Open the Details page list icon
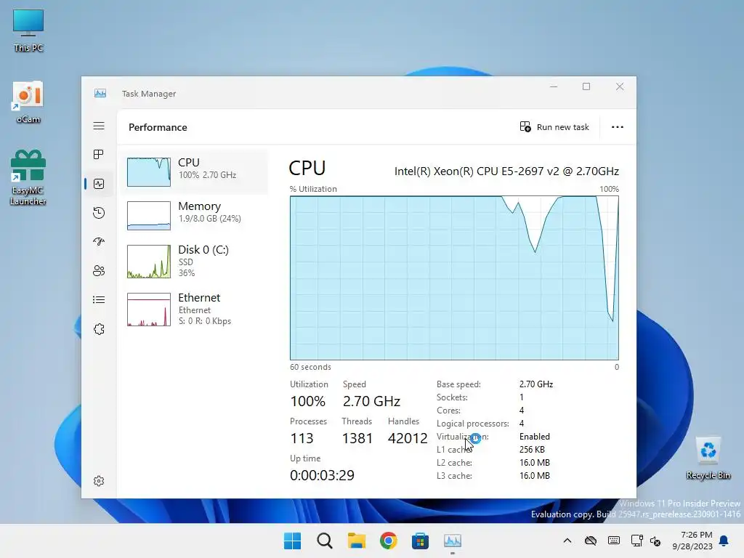Image resolution: width=744 pixels, height=558 pixels. [x=99, y=300]
